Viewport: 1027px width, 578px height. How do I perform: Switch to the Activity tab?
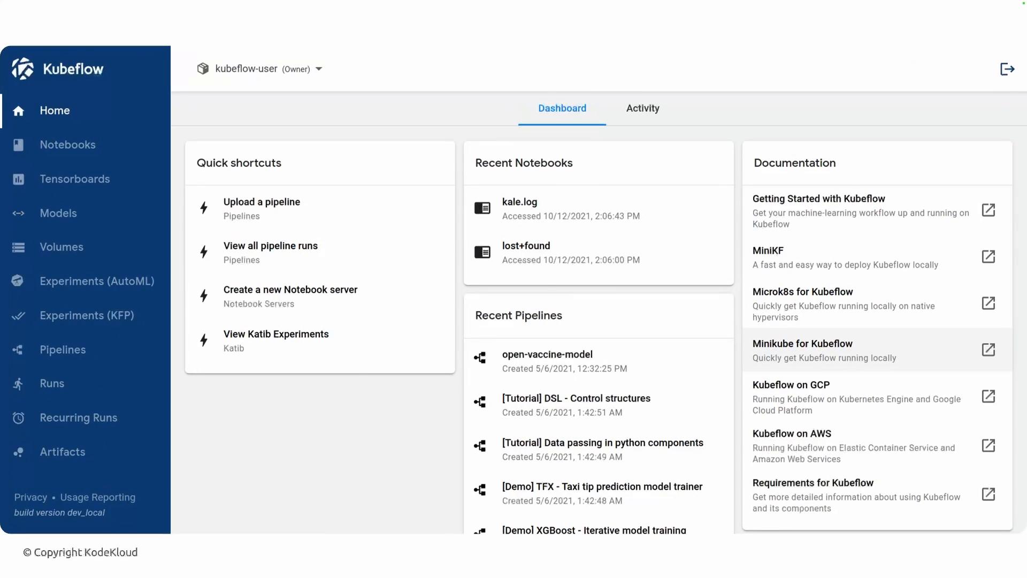(x=643, y=109)
